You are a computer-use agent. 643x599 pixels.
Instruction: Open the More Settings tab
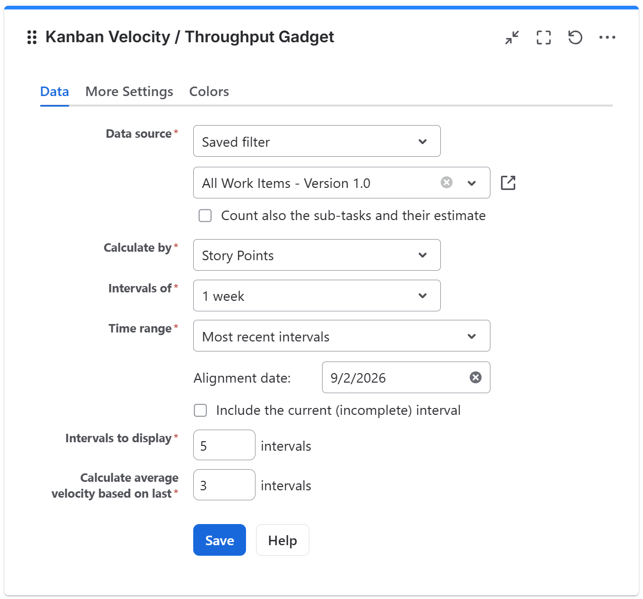point(129,92)
